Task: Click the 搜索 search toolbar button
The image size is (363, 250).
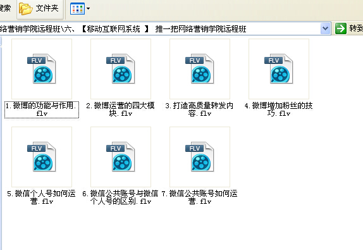Action: (5, 8)
